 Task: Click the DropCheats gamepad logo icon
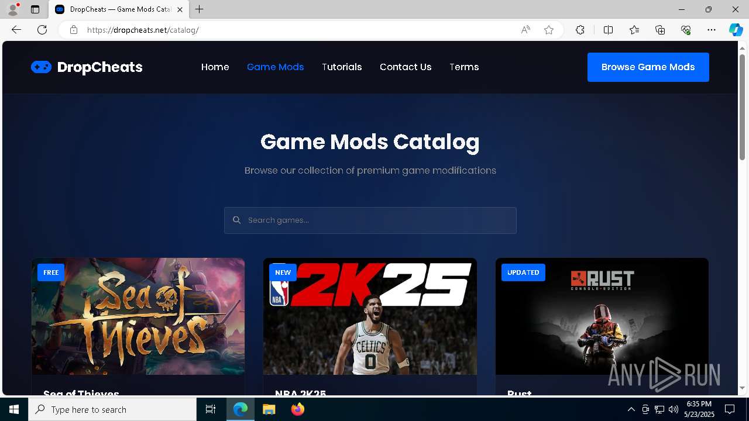point(41,67)
